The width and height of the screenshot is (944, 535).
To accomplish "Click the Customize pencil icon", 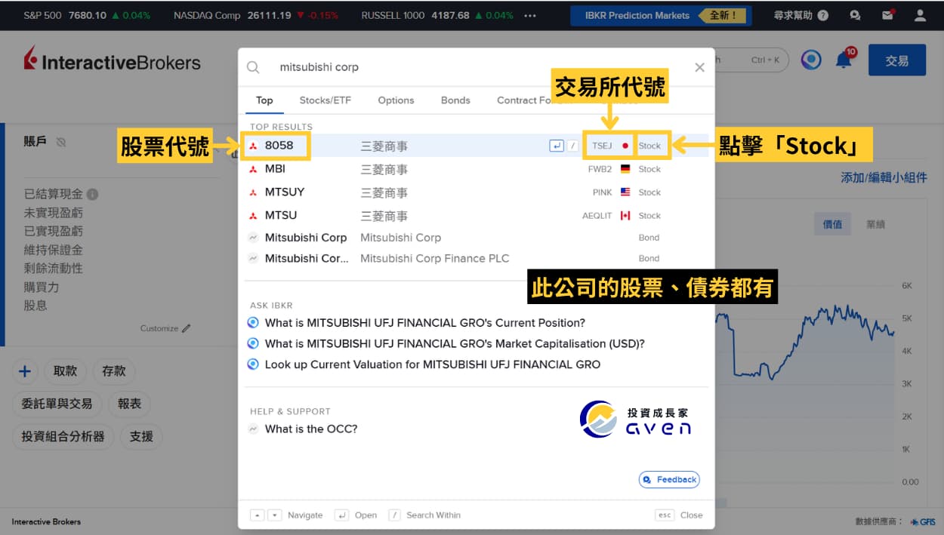I will pyautogui.click(x=187, y=328).
